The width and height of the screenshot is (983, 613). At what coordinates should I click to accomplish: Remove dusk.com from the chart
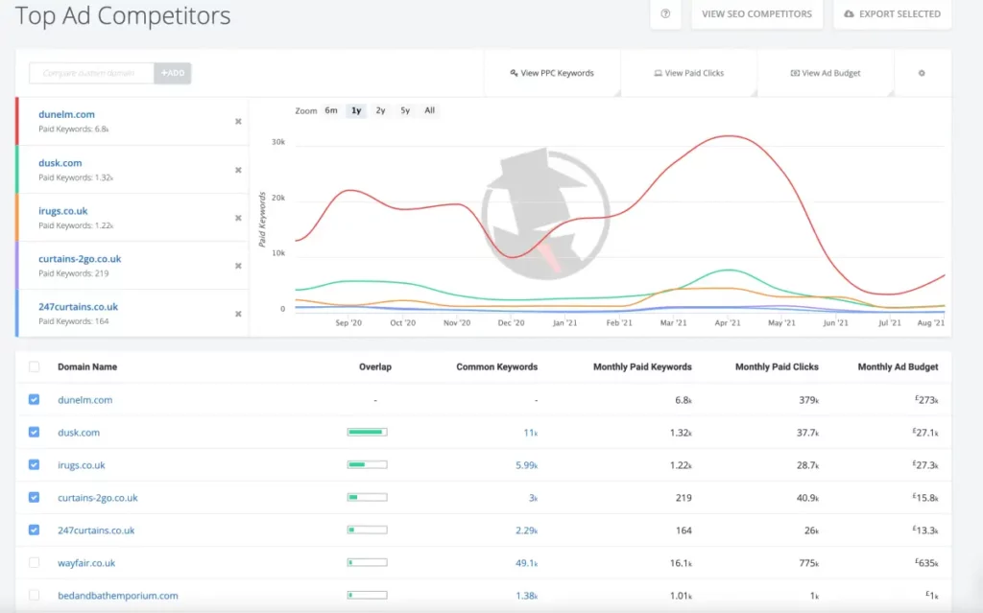(238, 170)
